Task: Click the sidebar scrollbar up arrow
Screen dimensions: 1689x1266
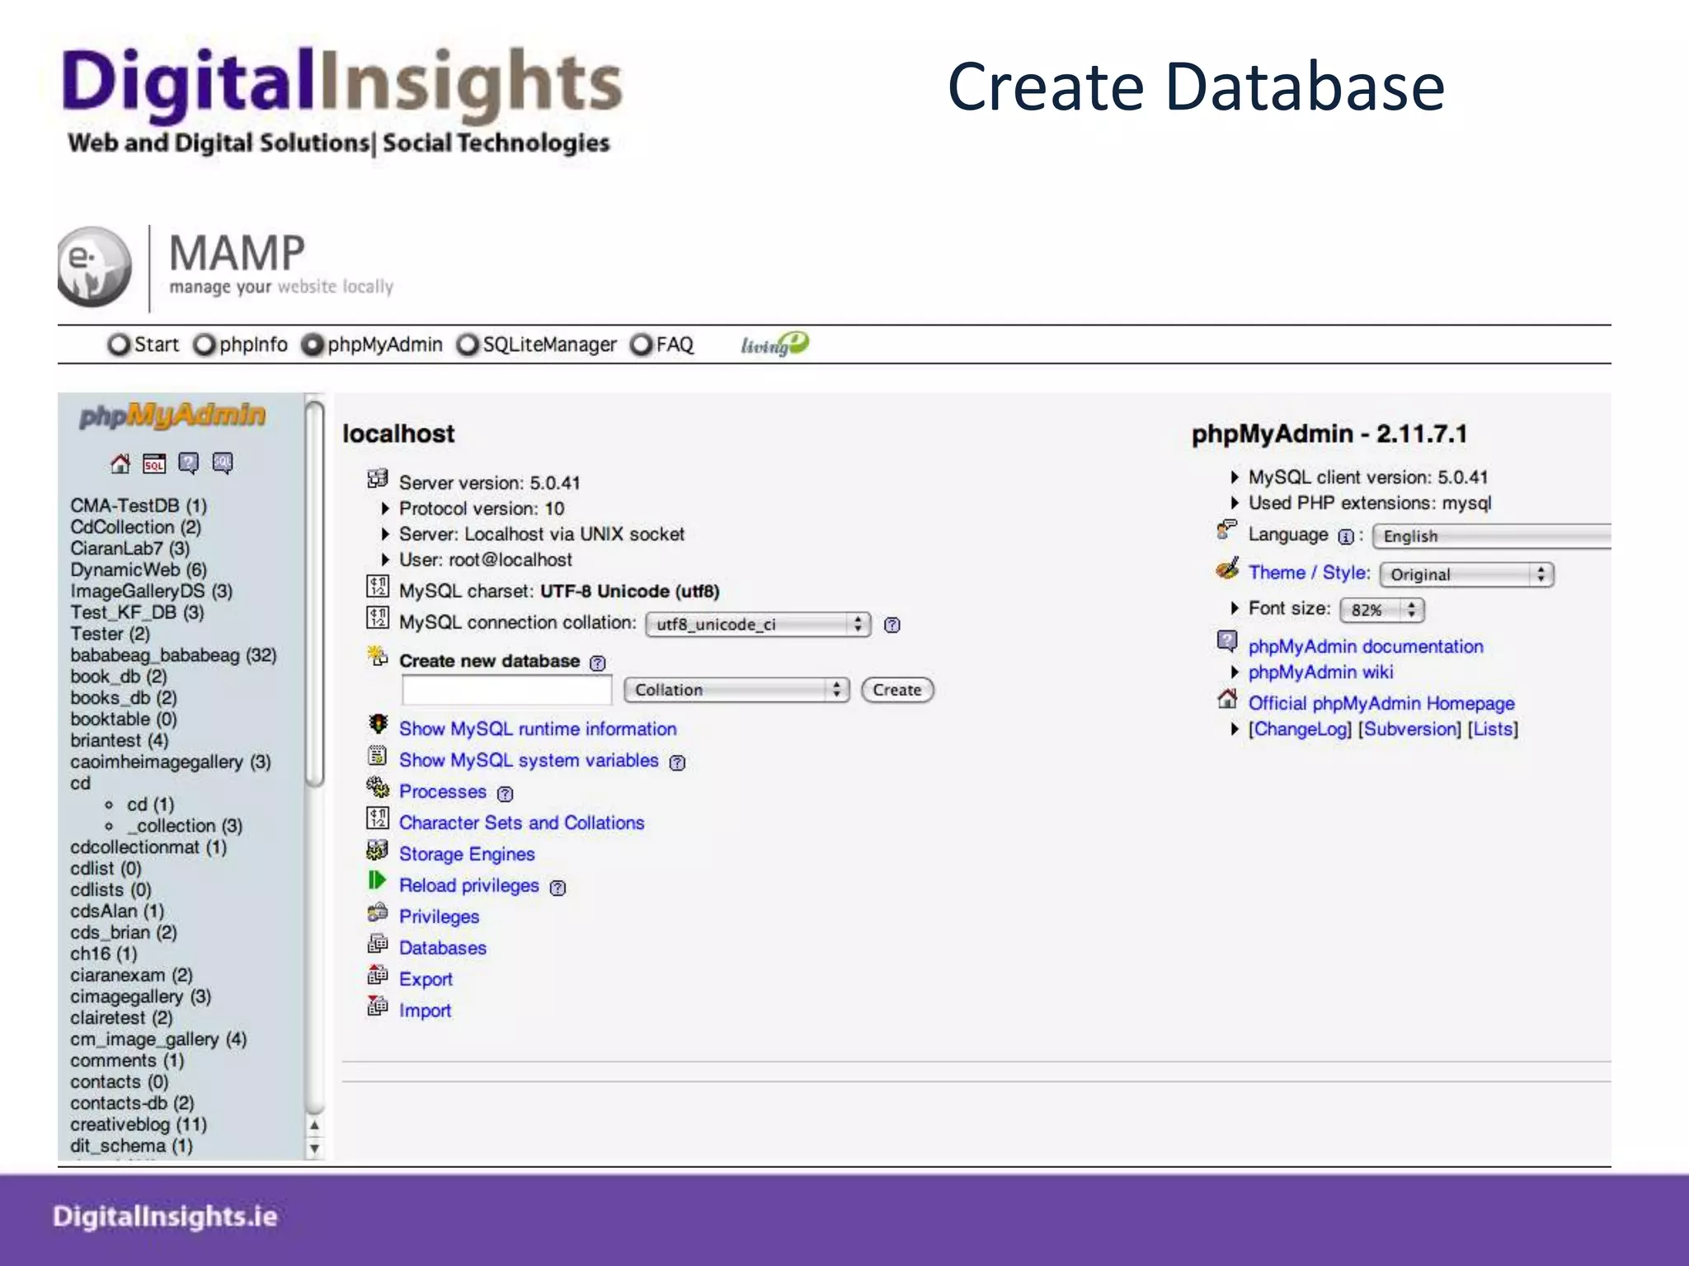Action: click(314, 1126)
